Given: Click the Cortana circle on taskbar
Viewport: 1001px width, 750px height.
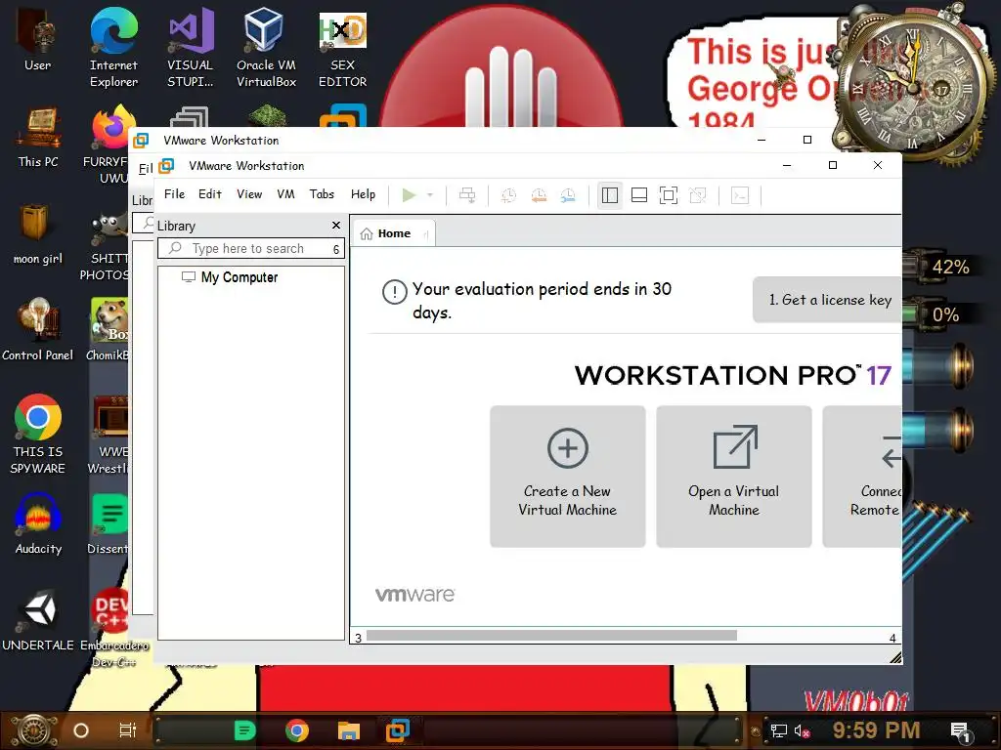Looking at the screenshot, I should (81, 730).
